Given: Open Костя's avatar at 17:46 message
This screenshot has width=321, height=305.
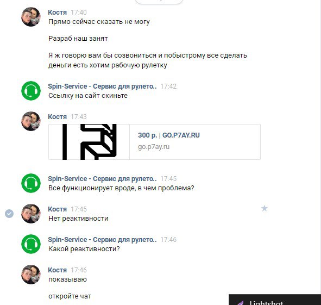Looking at the screenshot, I should (31, 275).
